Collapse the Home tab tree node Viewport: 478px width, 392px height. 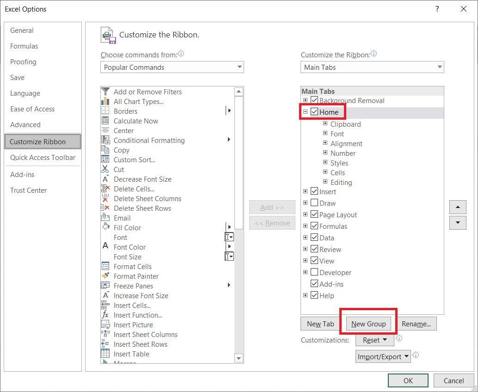click(x=305, y=112)
